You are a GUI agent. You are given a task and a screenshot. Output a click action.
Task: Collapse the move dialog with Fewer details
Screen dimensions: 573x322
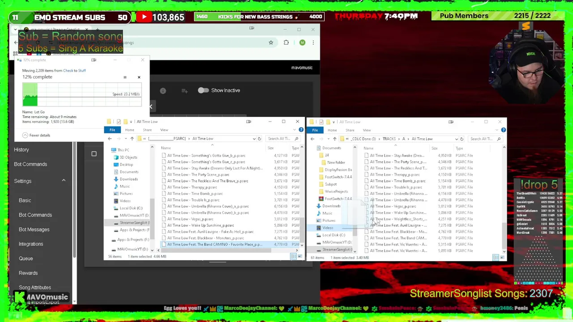tap(36, 135)
